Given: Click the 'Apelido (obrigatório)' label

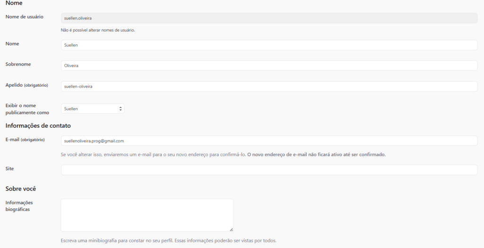Looking at the screenshot, I should tap(26, 85).
